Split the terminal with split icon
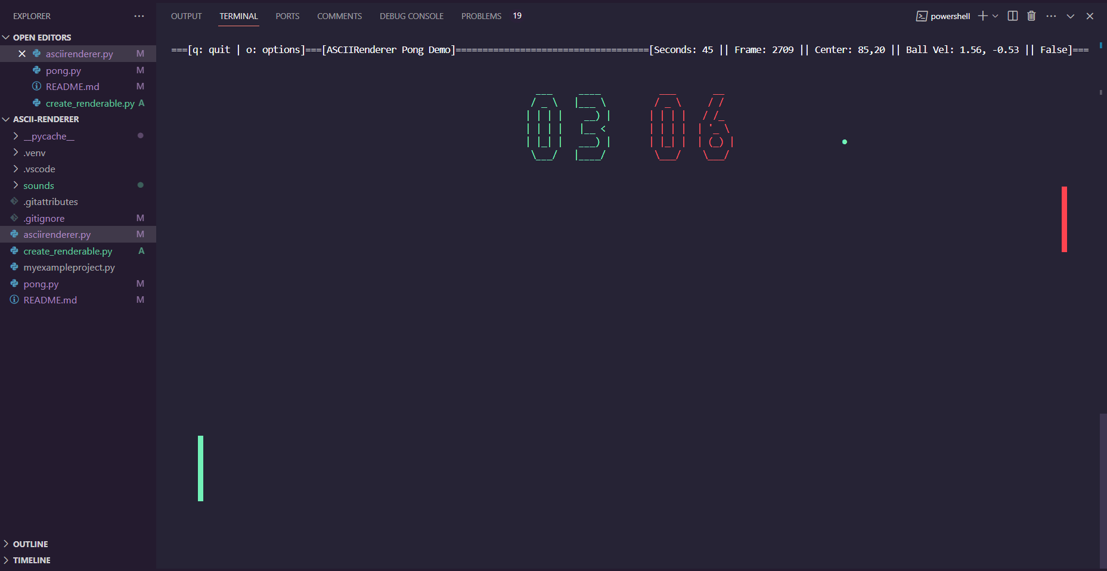Screen dimensions: 1107x571 point(1012,16)
